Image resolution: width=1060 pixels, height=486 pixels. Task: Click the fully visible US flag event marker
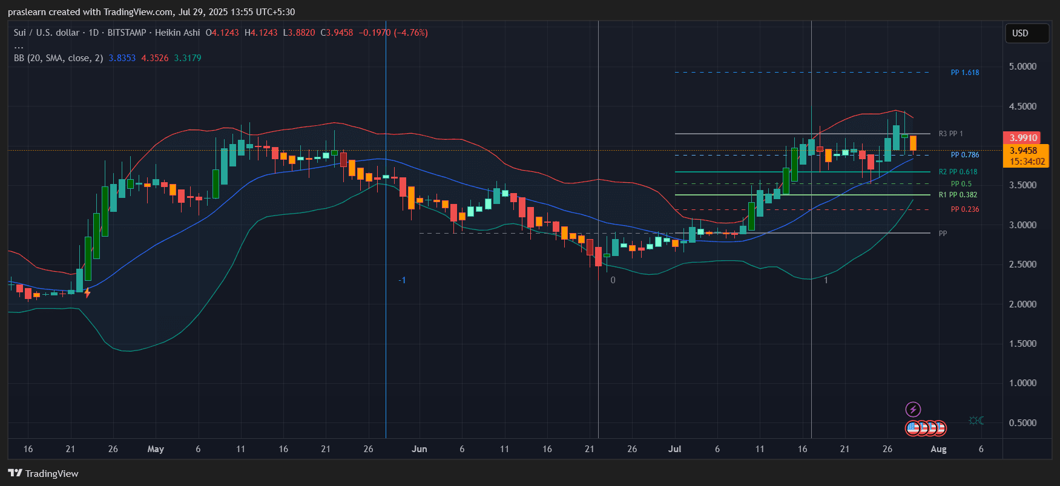click(913, 429)
